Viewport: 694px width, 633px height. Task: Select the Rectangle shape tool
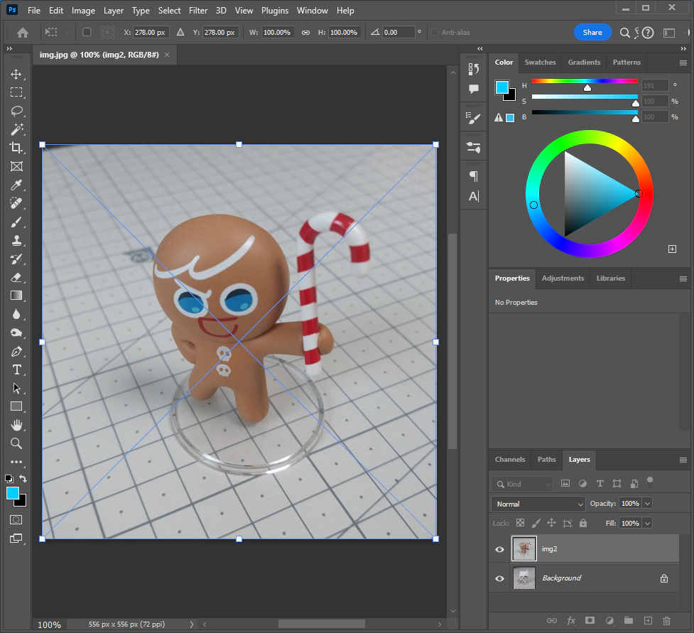click(x=16, y=406)
